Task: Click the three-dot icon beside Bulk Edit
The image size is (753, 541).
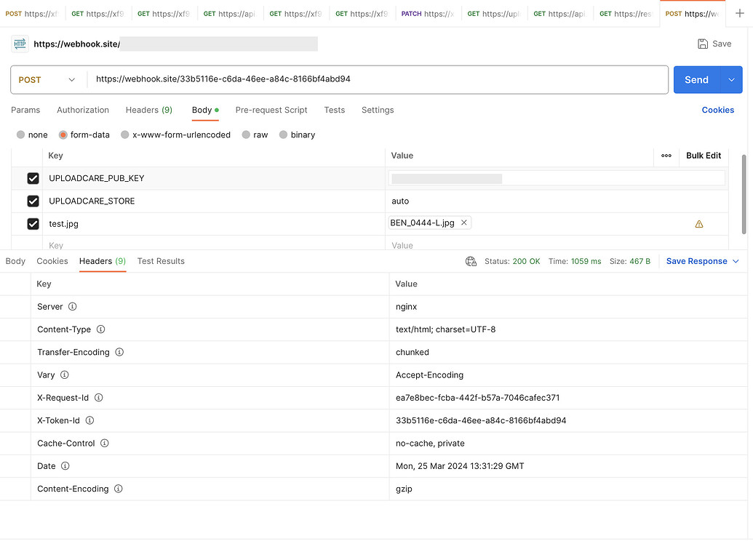Action: click(667, 156)
